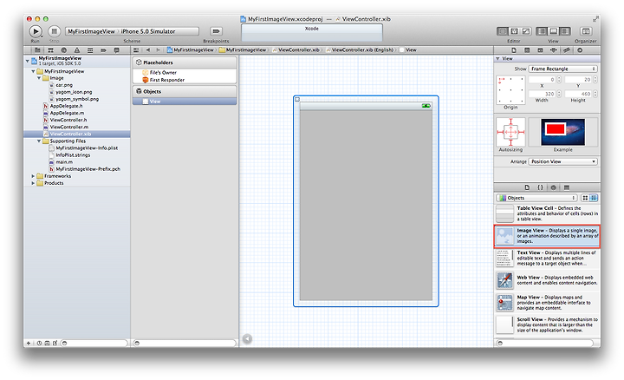The height and width of the screenshot is (380, 624).
Task: Show the Symbol navigator tab
Action: click(x=50, y=50)
